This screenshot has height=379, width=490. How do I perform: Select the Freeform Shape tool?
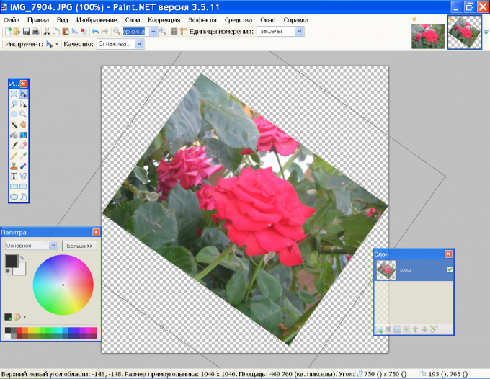(23, 197)
